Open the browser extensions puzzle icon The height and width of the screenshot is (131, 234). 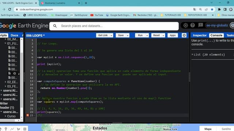[219, 9]
